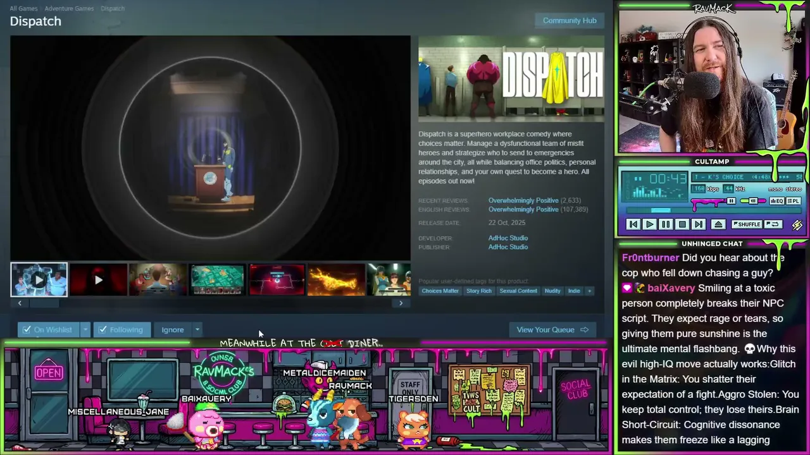Click baiXavery username in chat
The width and height of the screenshot is (810, 455).
pos(671,288)
